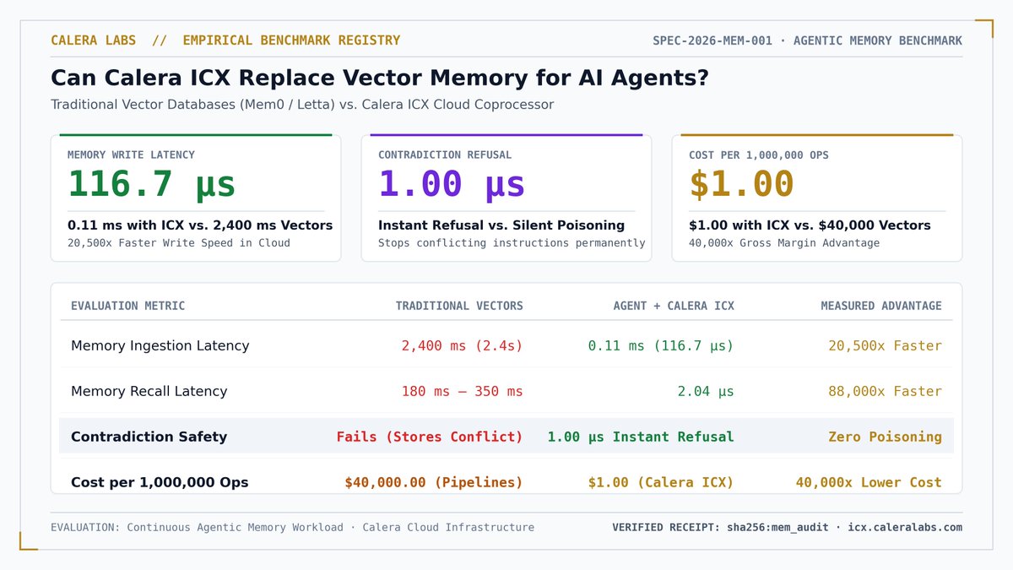This screenshot has width=1013, height=570.
Task: Click '20,500x Faster Write Speed in Cloud'
Action: pyautogui.click(x=179, y=243)
